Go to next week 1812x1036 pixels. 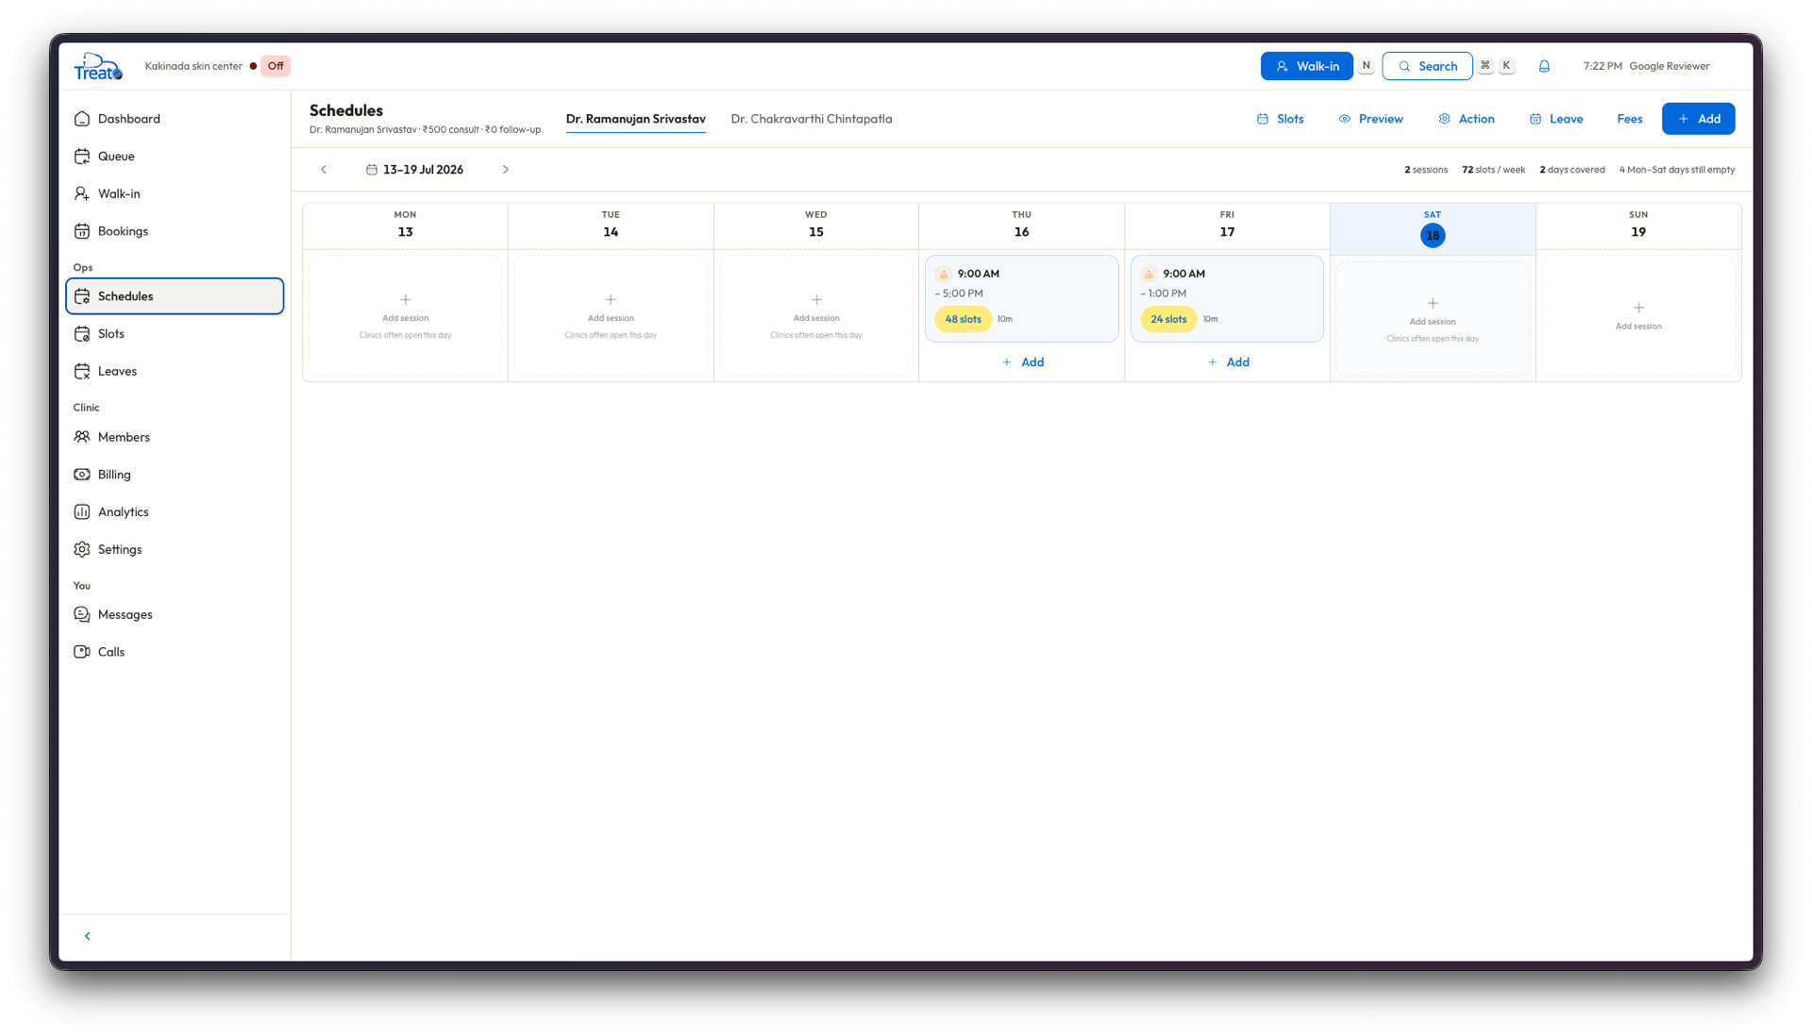coord(506,170)
